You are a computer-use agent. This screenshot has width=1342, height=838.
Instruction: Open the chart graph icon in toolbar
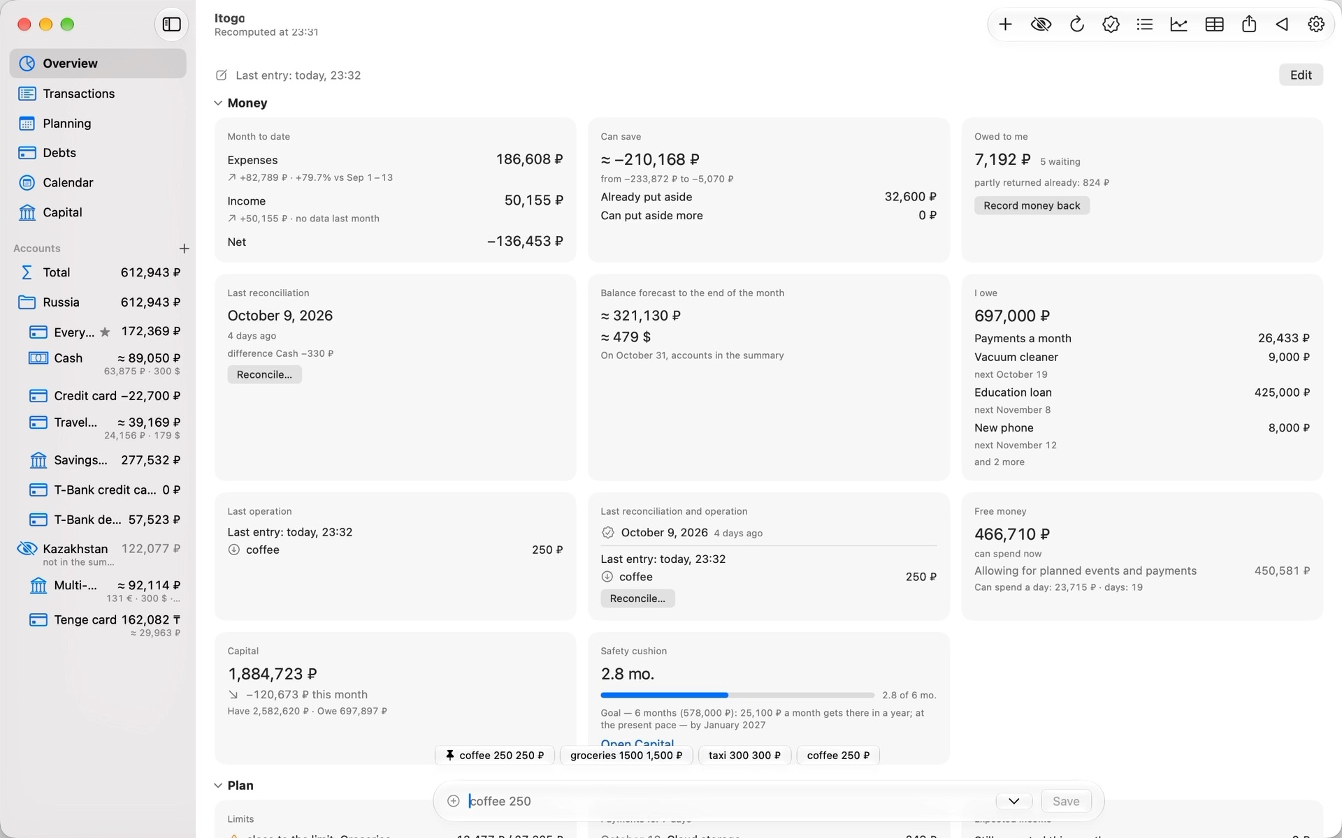click(1179, 24)
